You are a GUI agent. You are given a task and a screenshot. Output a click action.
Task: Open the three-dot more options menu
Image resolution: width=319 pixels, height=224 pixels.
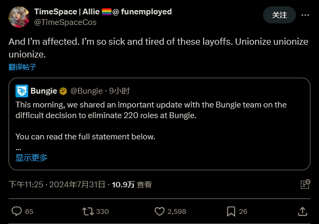pos(305,15)
